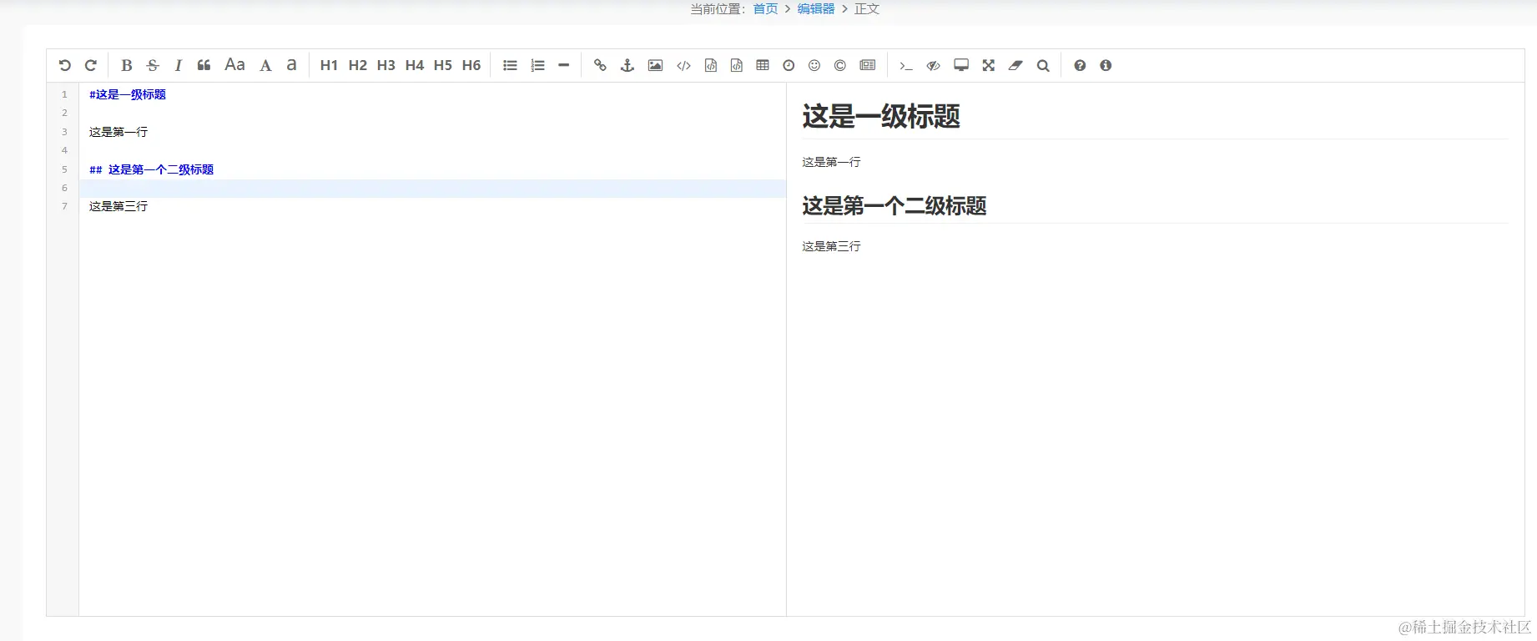Toggle the live preview watch (eye icon)
The width and height of the screenshot is (1537, 641).
coord(934,65)
